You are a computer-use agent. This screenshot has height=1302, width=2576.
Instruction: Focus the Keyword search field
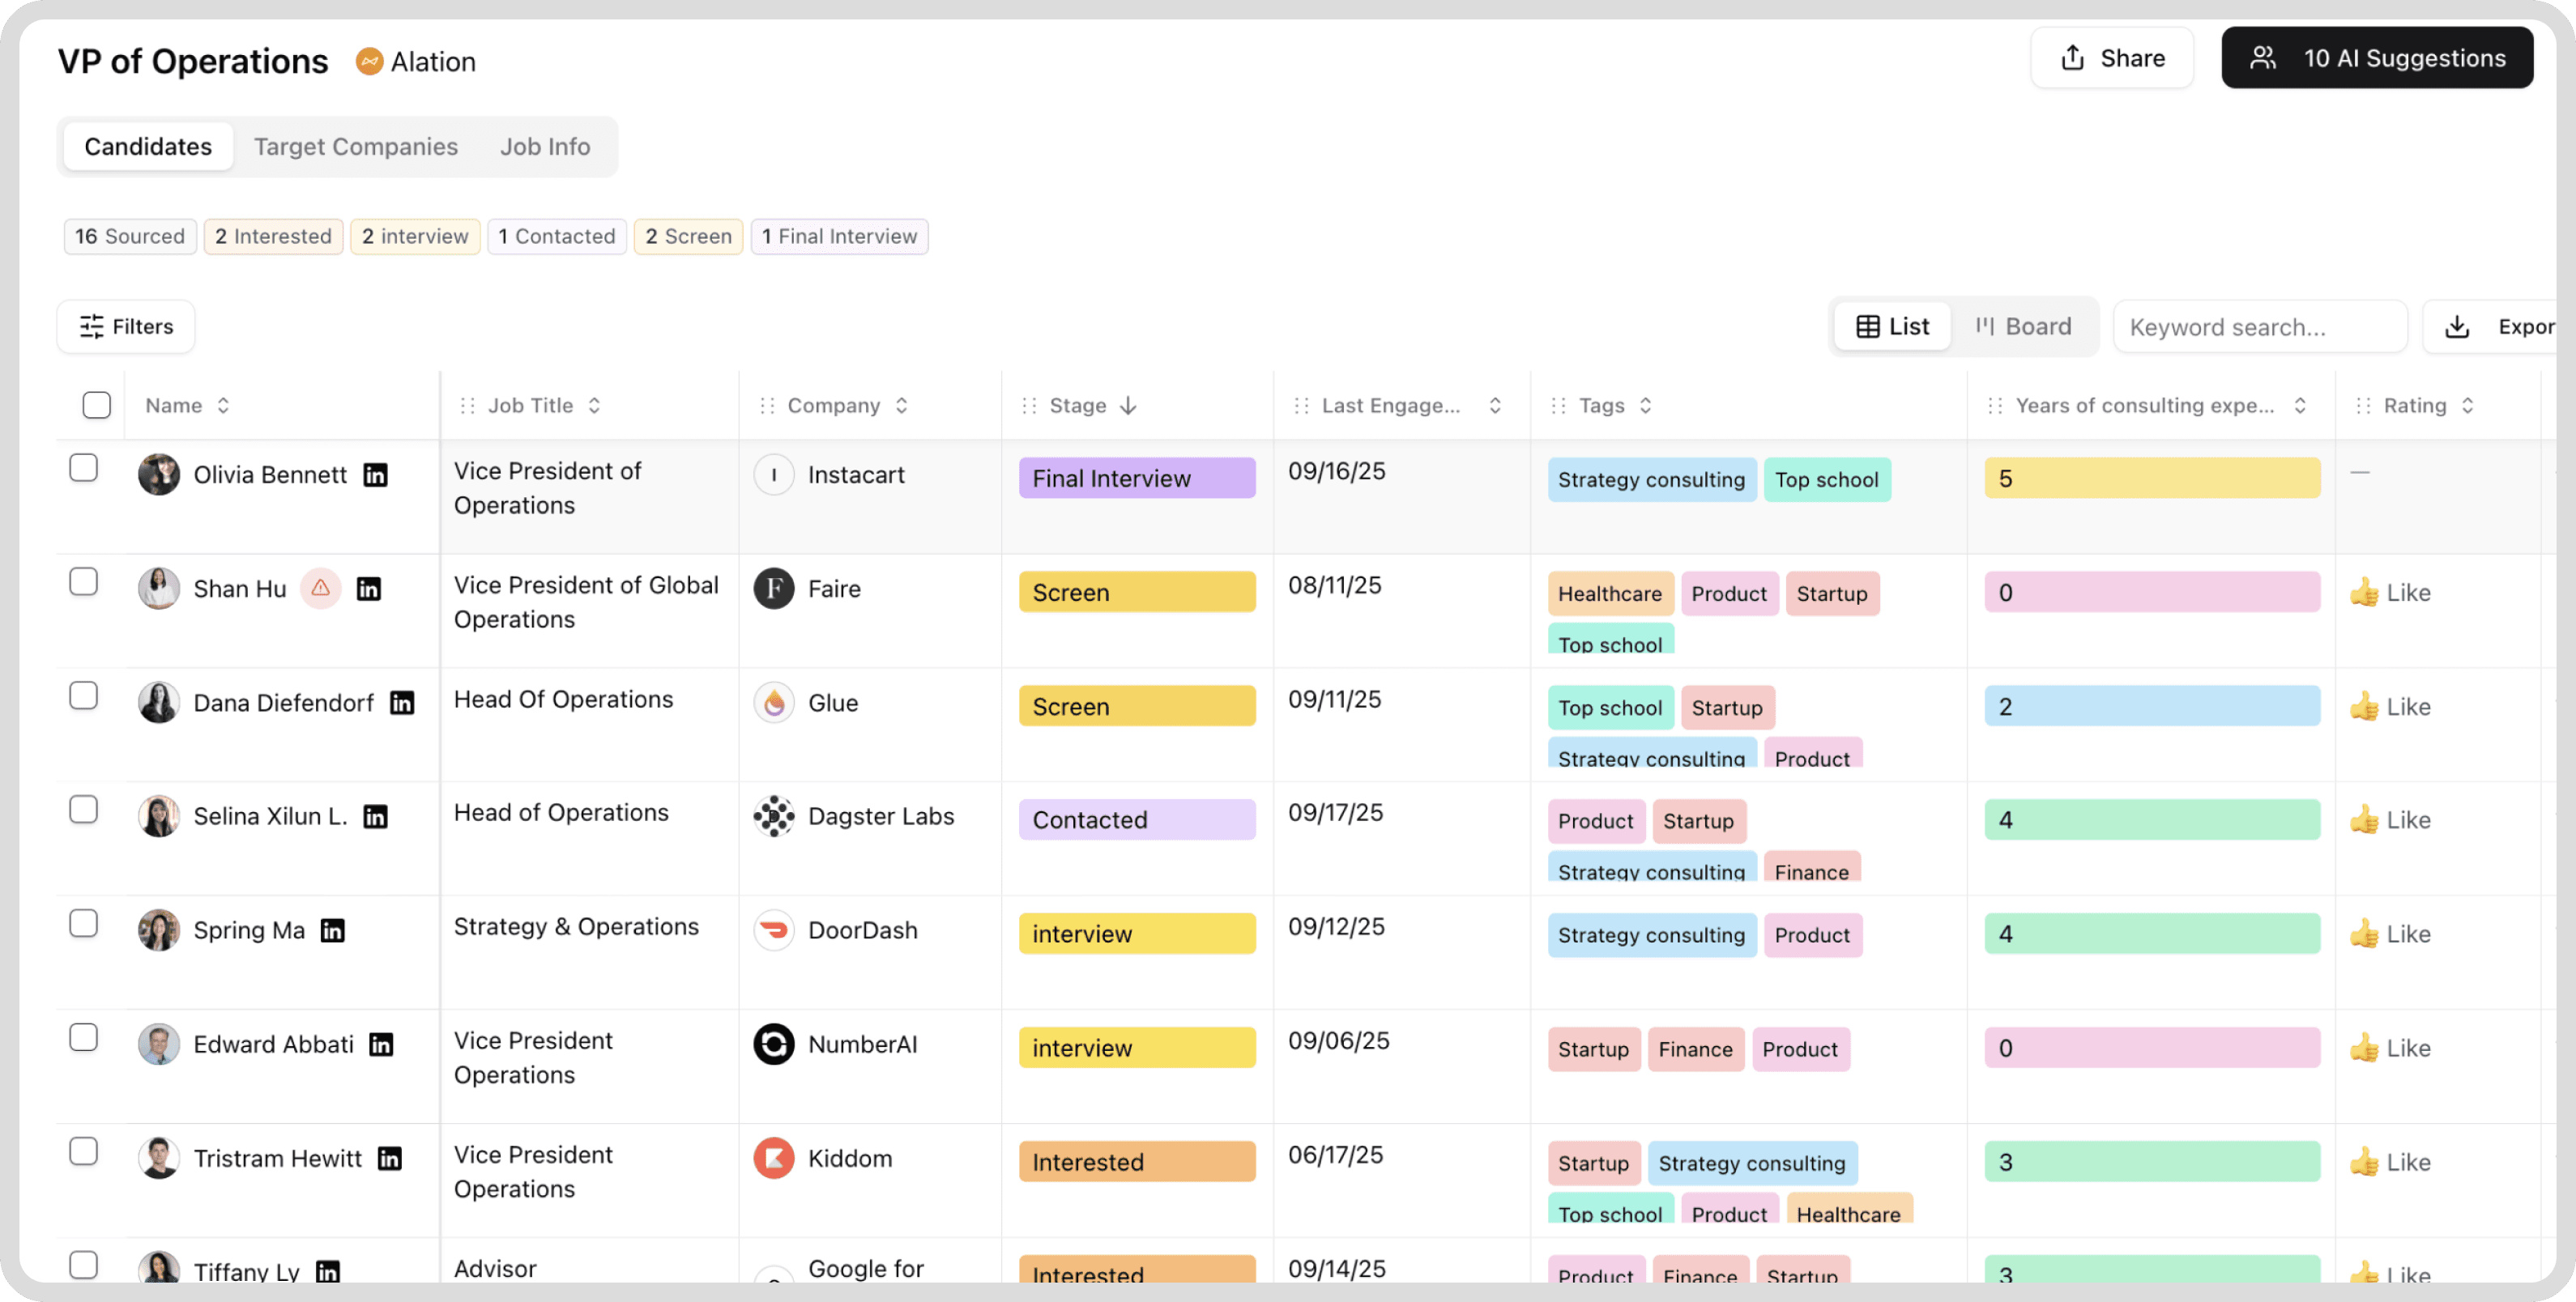click(2260, 327)
